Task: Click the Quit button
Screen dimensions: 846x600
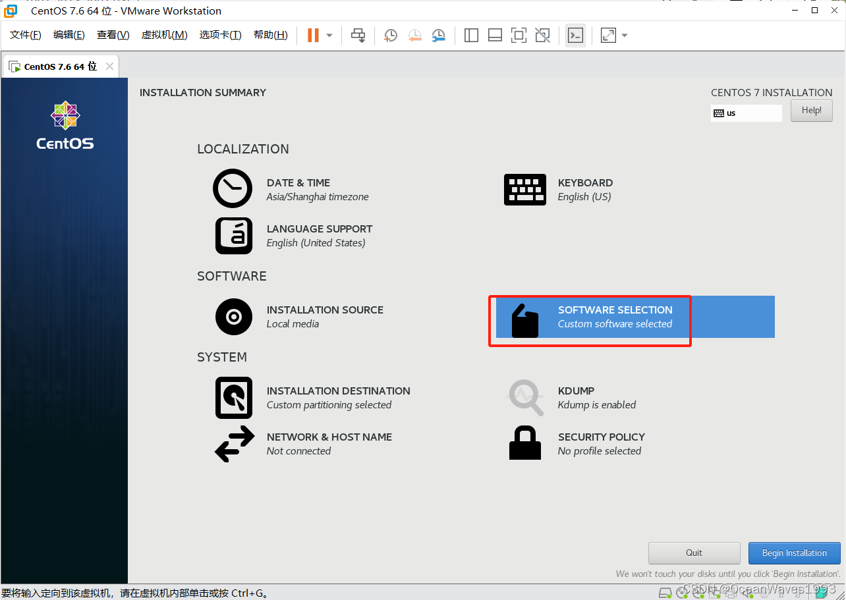Action: coord(694,553)
